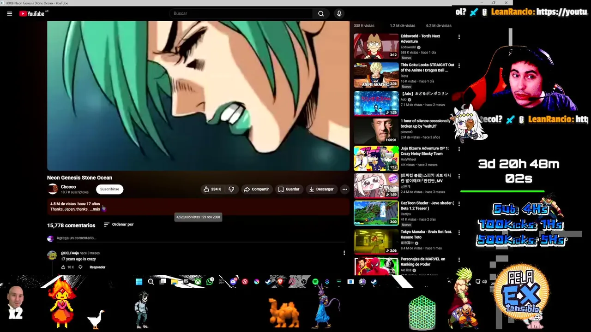Open more actions menu beside Descargar
The width and height of the screenshot is (591, 332).
[344, 189]
